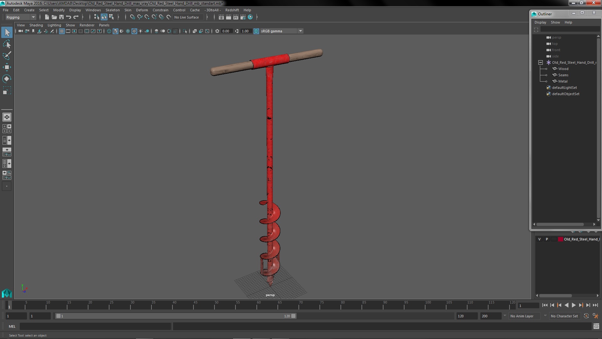
Task: Toggle textured display in viewport
Action: click(134, 31)
